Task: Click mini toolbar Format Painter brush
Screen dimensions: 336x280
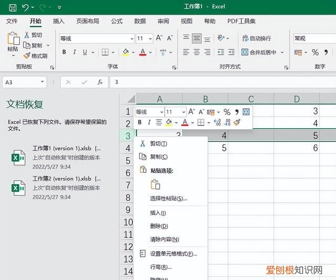Action: (237, 122)
